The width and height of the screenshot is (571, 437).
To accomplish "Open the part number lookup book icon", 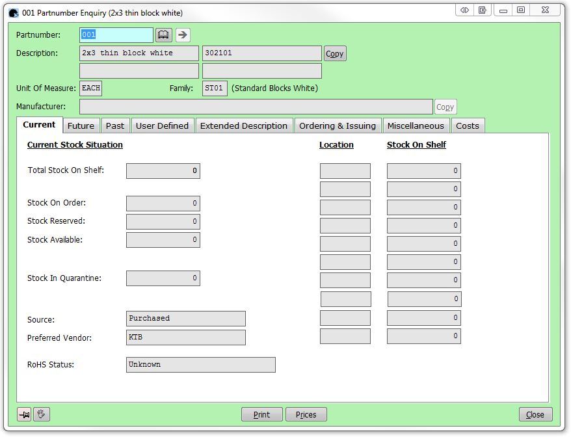I will [x=163, y=35].
